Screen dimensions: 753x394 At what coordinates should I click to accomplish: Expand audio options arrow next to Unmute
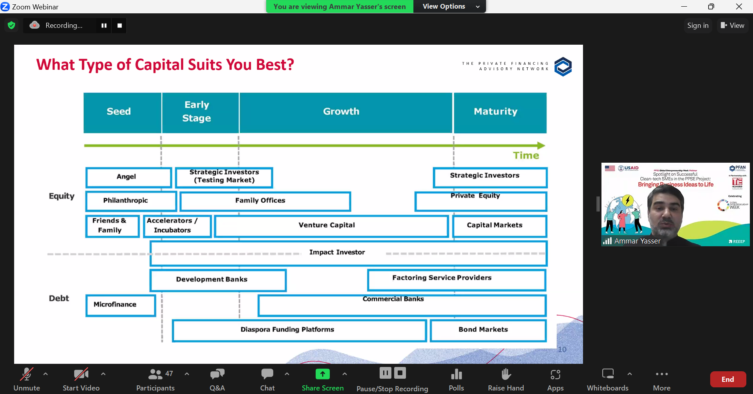[x=46, y=374]
